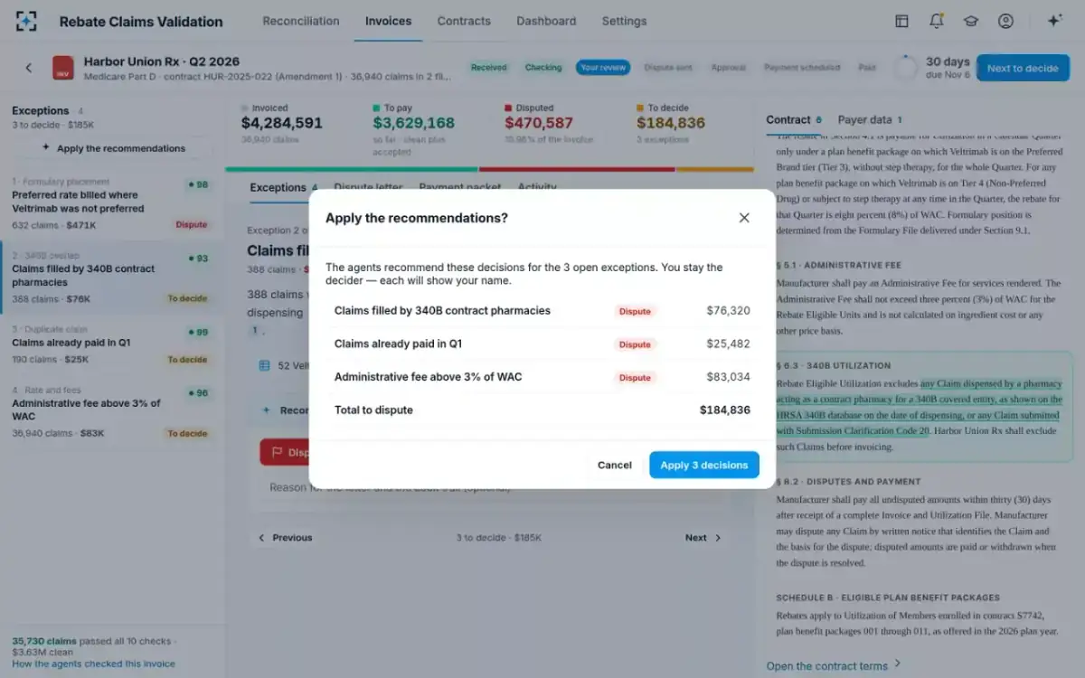The image size is (1085, 678).
Task: Open the user profile icon
Action: (x=1005, y=21)
